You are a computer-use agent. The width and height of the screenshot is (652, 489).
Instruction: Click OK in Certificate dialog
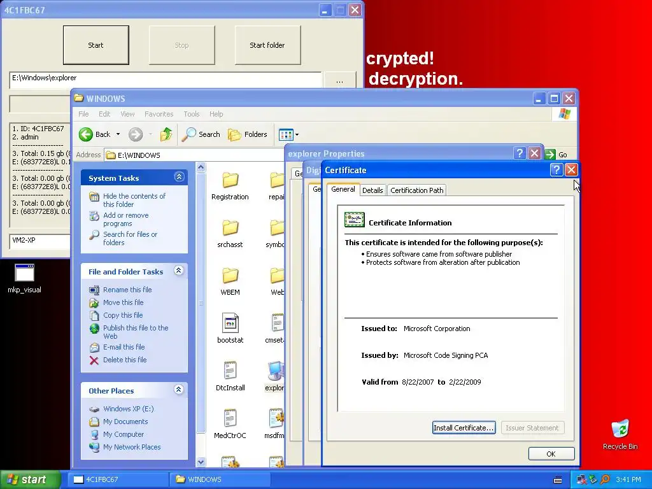551,454
